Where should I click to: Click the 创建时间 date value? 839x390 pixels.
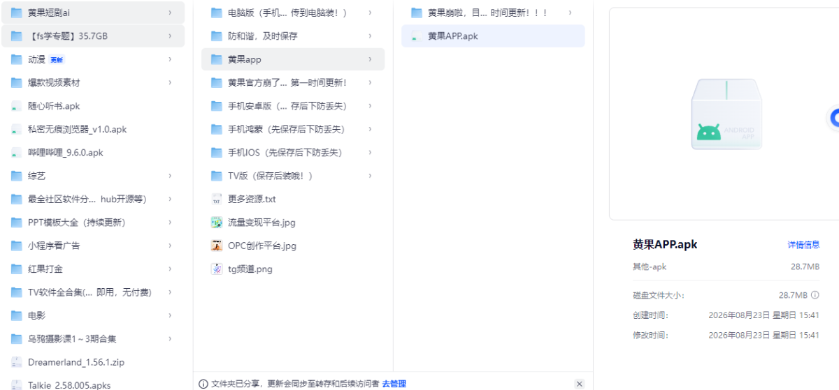coord(763,315)
